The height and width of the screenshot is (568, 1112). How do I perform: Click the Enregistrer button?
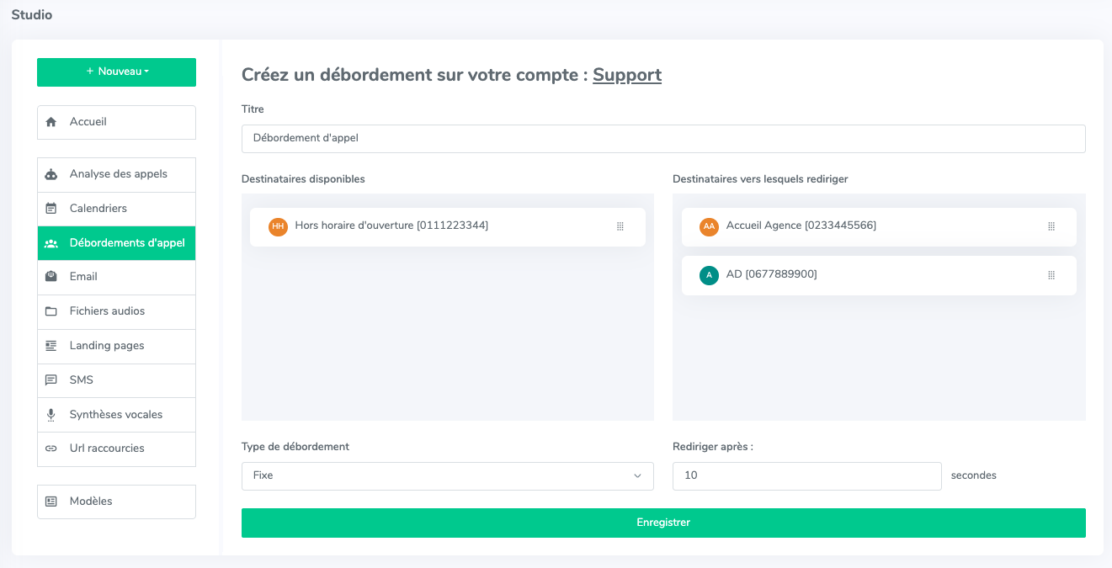click(663, 523)
